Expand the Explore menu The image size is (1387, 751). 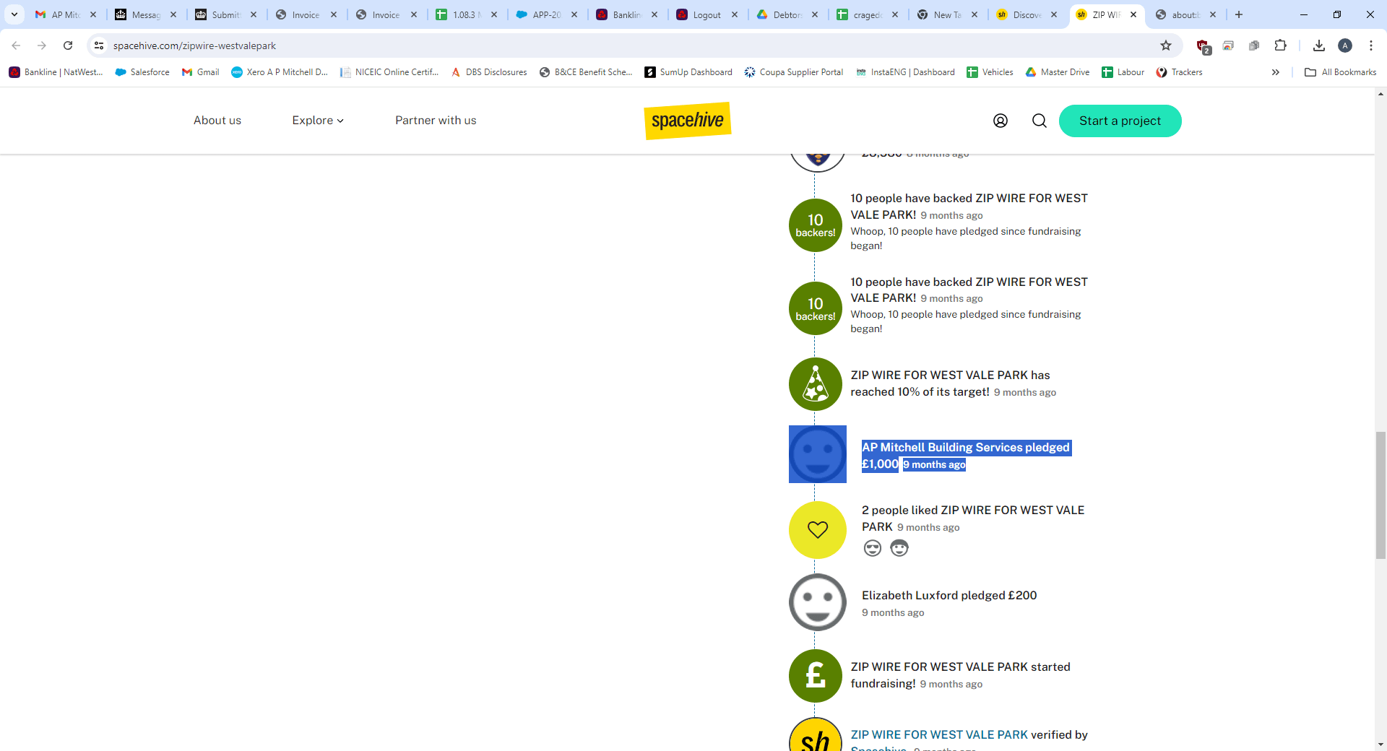(x=318, y=121)
